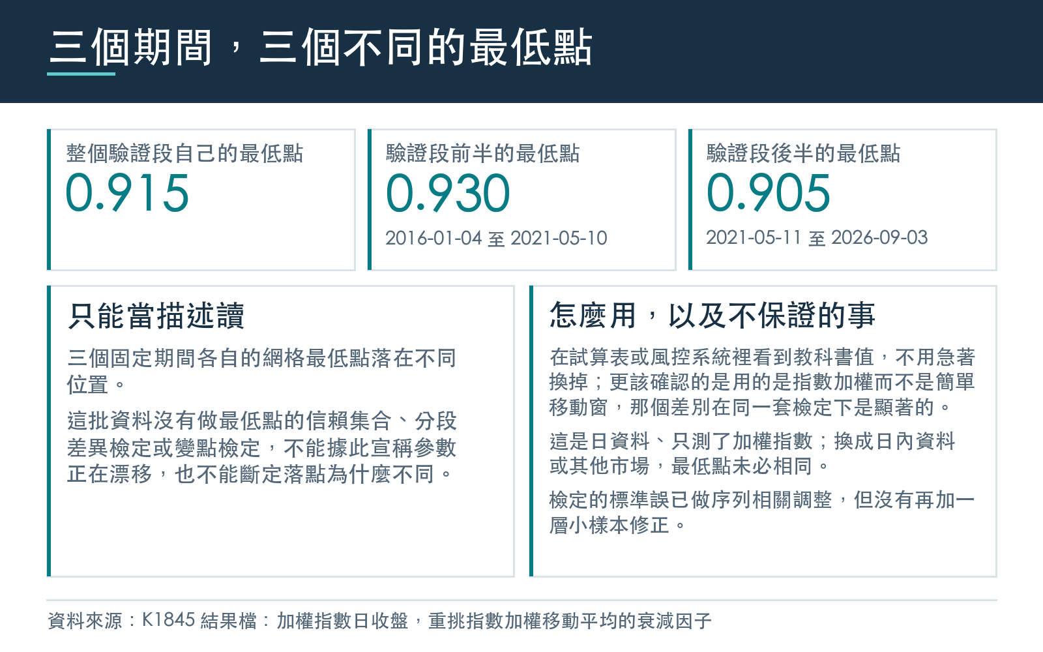Select date range 2021-05-11 至 2026-09-03

(x=817, y=237)
